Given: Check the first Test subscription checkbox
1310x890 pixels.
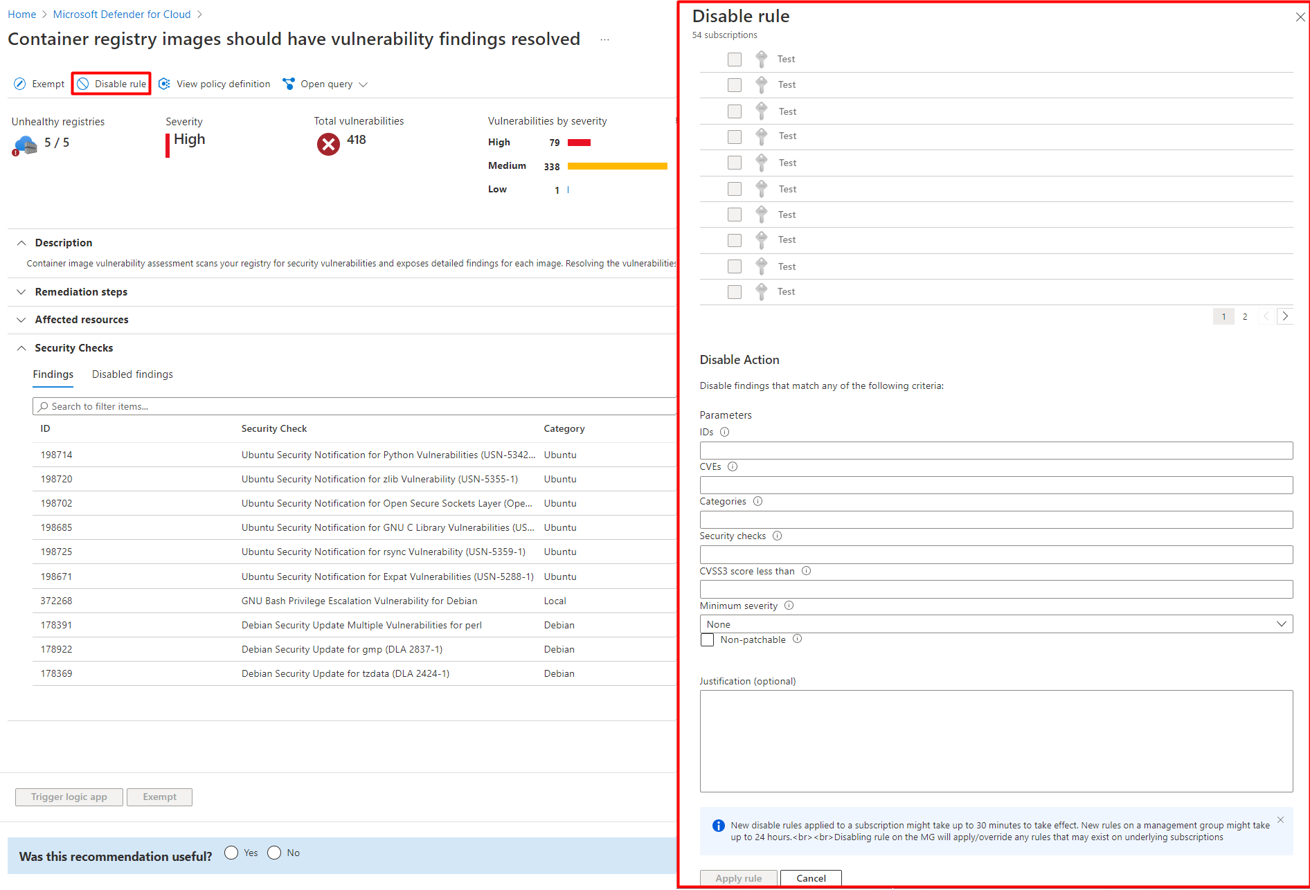Looking at the screenshot, I should pyautogui.click(x=734, y=60).
